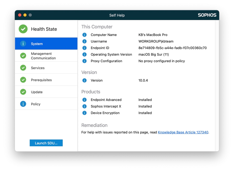Click the green check beside Update

point(23,92)
